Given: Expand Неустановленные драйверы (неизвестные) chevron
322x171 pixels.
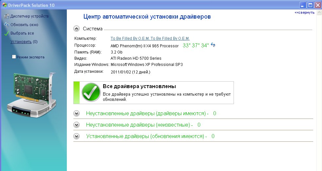Looking at the screenshot, I should click(x=76, y=125).
